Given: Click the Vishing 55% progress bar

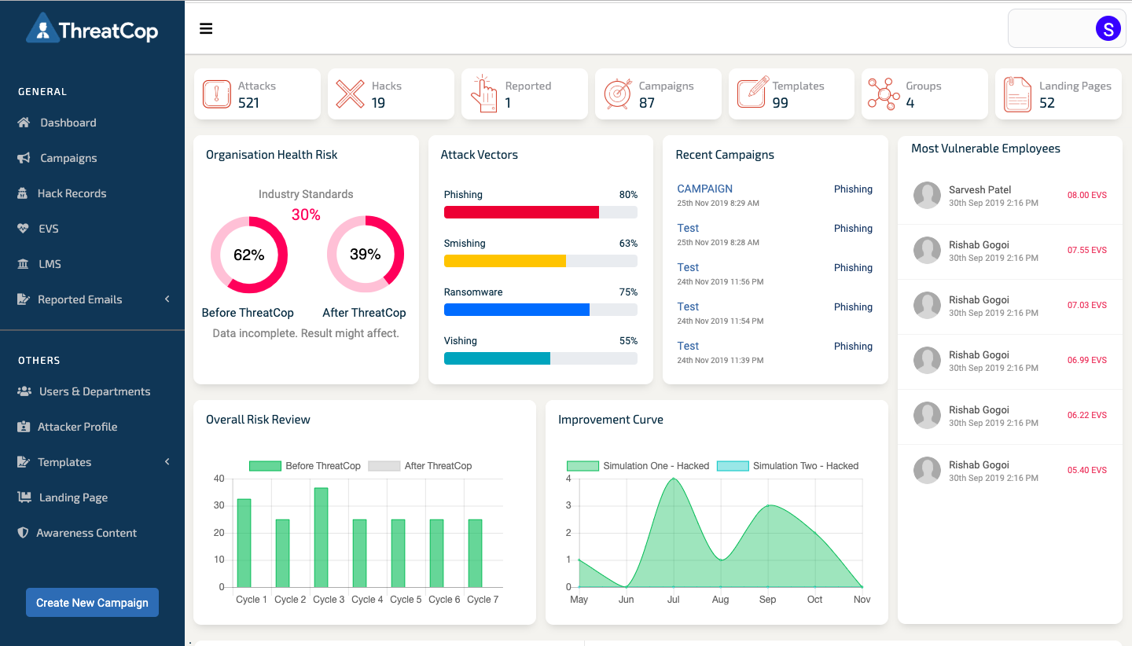Looking at the screenshot, I should pyautogui.click(x=541, y=358).
